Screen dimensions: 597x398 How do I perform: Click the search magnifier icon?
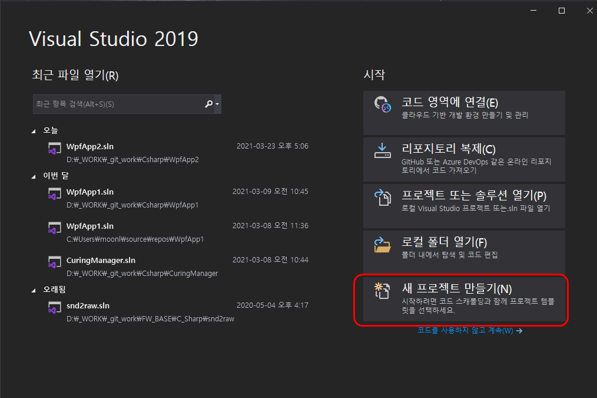tap(208, 104)
